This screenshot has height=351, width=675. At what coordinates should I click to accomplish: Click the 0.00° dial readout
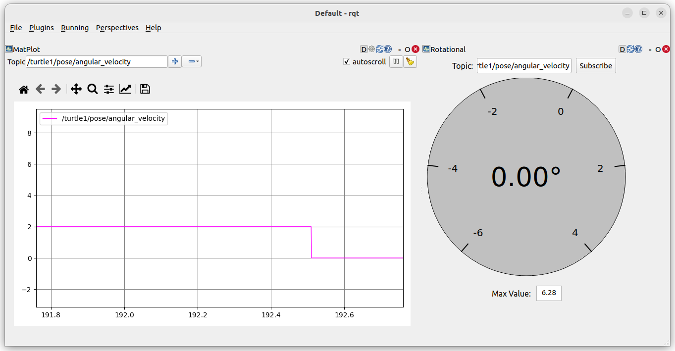(x=526, y=177)
